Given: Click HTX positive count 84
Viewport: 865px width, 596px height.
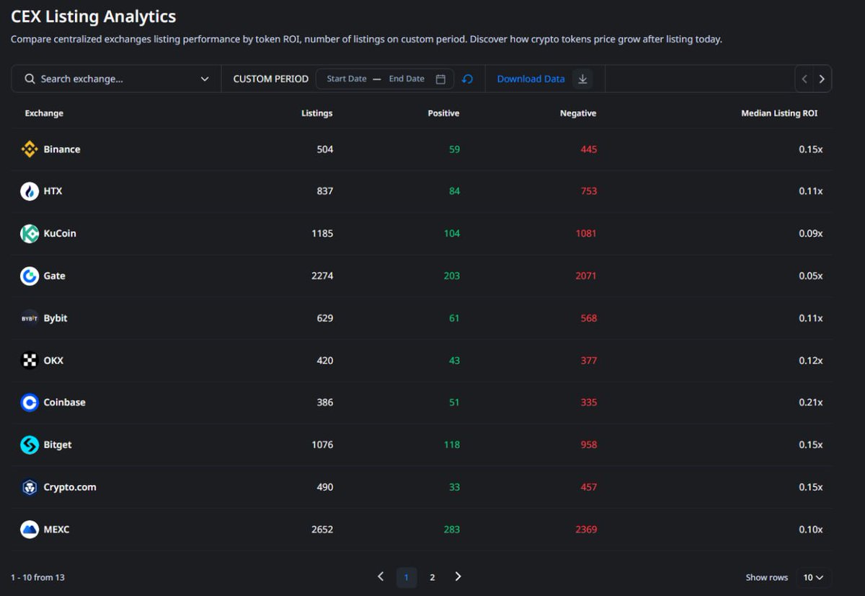Looking at the screenshot, I should click(454, 191).
